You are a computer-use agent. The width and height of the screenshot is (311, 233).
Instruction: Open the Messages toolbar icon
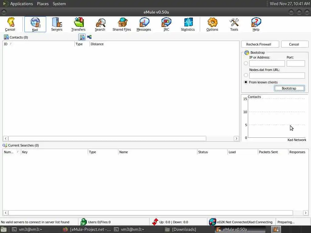click(144, 24)
